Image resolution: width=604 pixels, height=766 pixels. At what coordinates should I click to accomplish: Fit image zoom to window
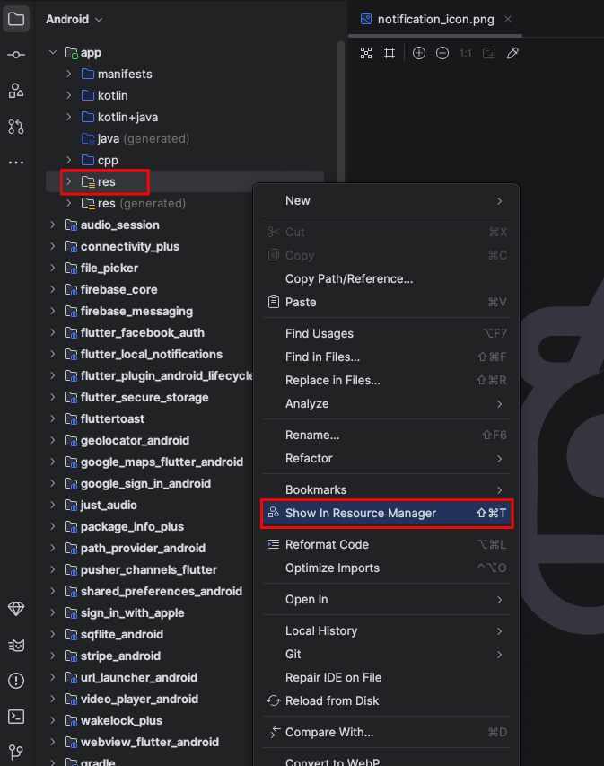[489, 53]
